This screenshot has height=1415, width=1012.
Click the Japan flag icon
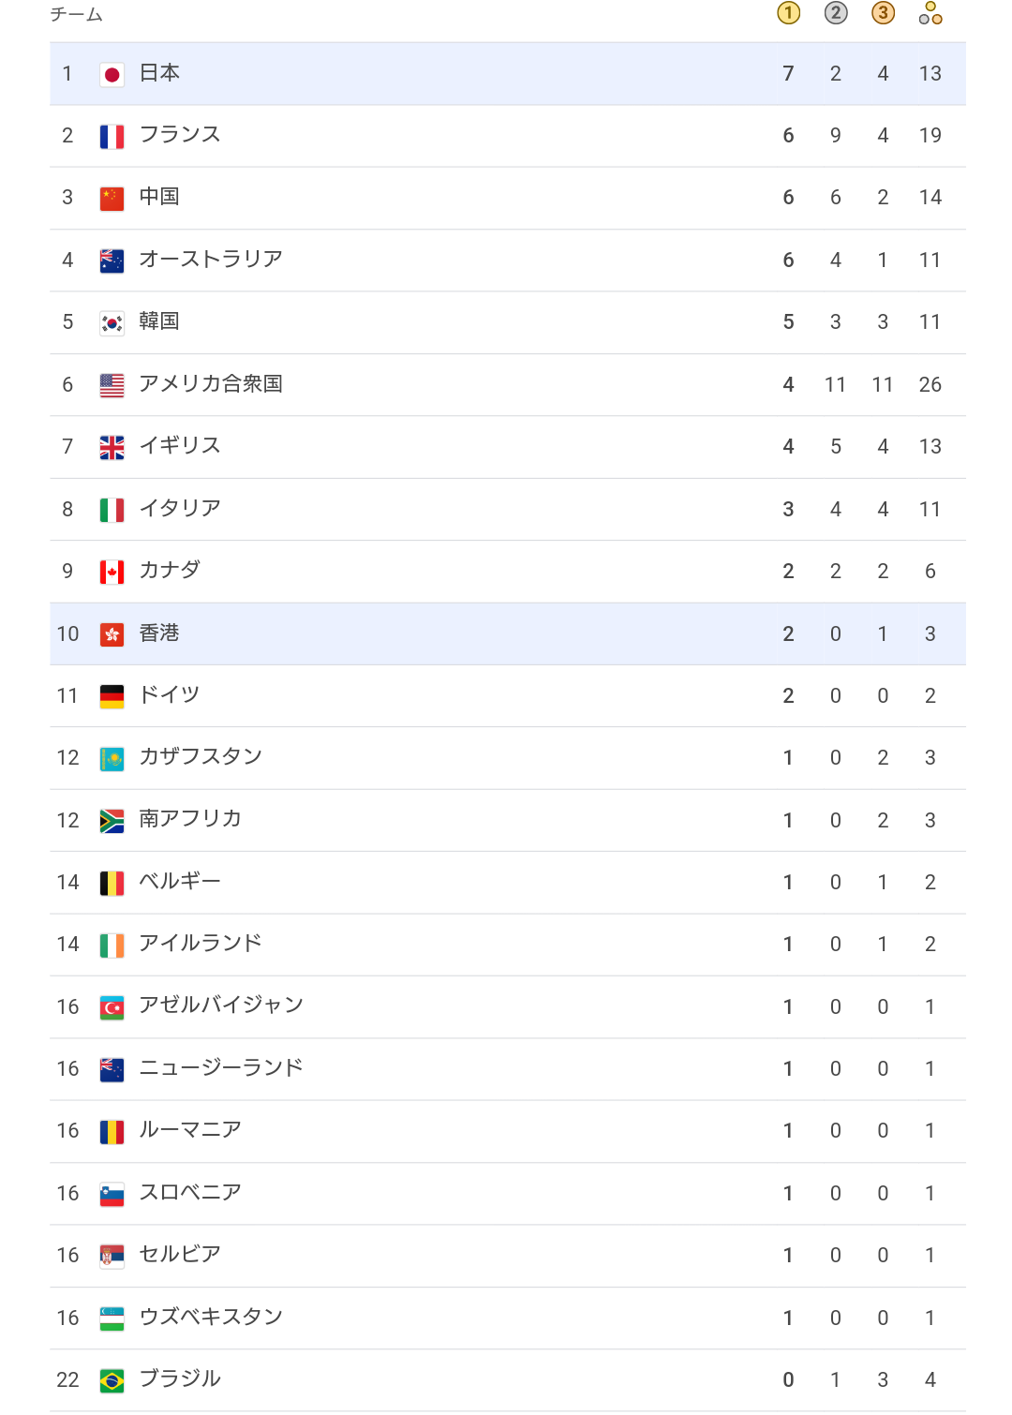[x=112, y=74]
